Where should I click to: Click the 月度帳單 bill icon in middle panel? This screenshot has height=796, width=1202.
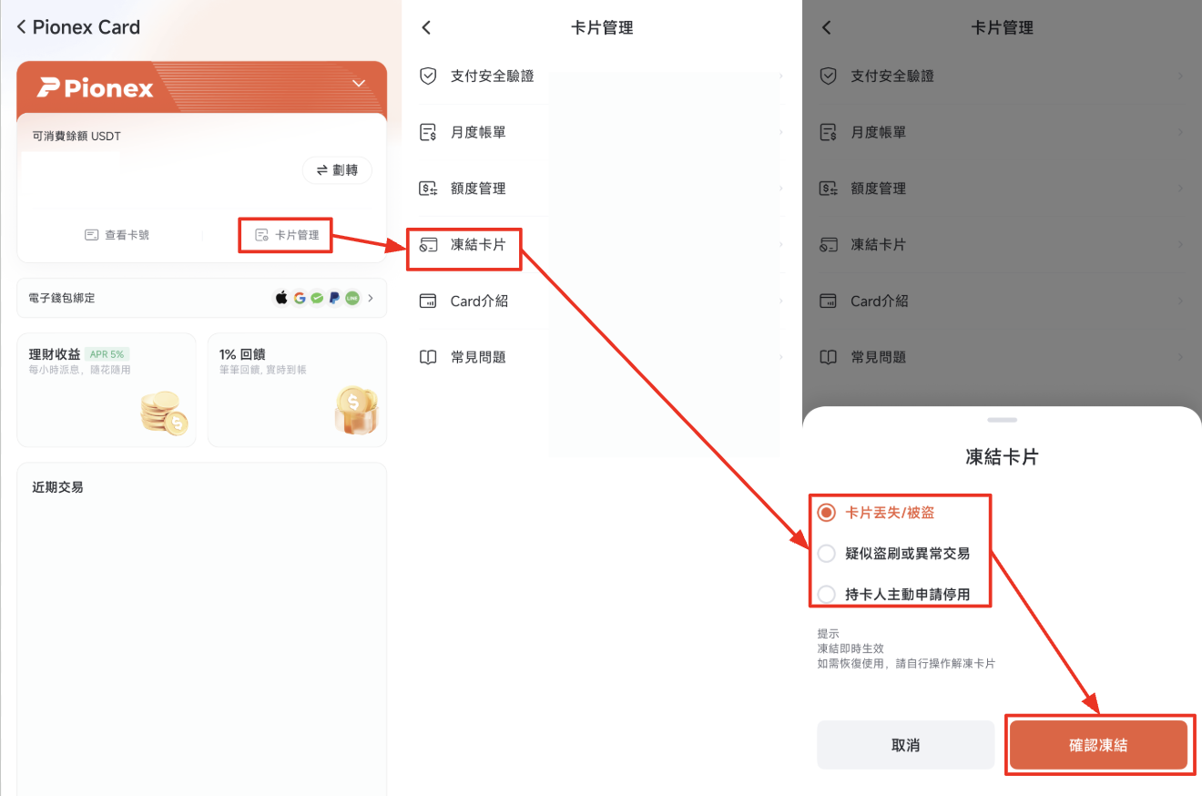click(x=428, y=133)
